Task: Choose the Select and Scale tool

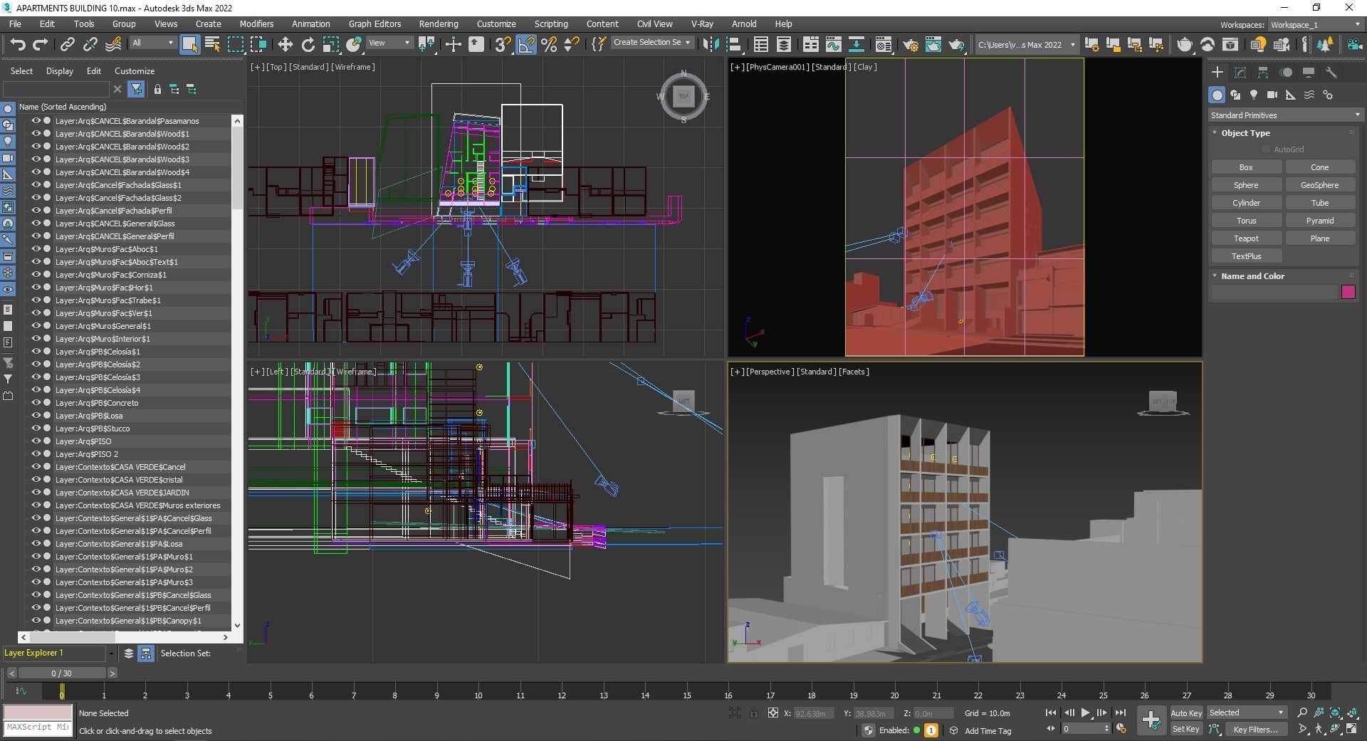Action: pyautogui.click(x=330, y=44)
